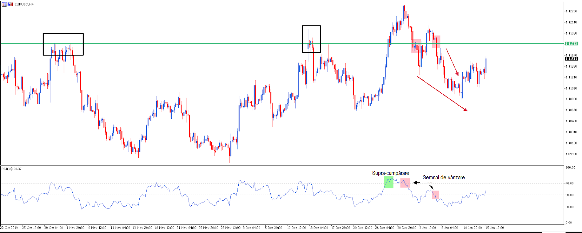Image resolution: width=582 pixels, height=233 pixels.
Task: Click price scale value 1.11390
Action: pos(571,66)
